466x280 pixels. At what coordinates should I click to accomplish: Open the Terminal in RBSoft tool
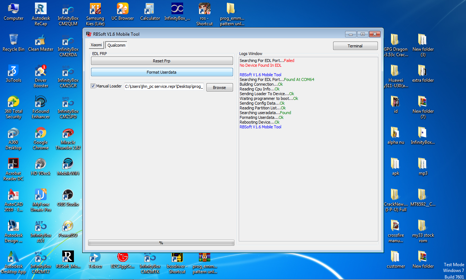355,46
